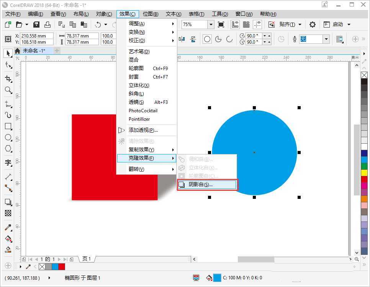Pick the yellow swatch in color palette
The width and height of the screenshot is (370, 287).
pyautogui.click(x=364, y=173)
